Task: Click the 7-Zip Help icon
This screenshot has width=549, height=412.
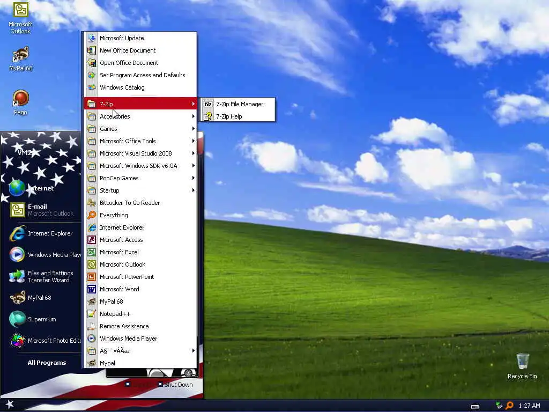Action: (208, 116)
